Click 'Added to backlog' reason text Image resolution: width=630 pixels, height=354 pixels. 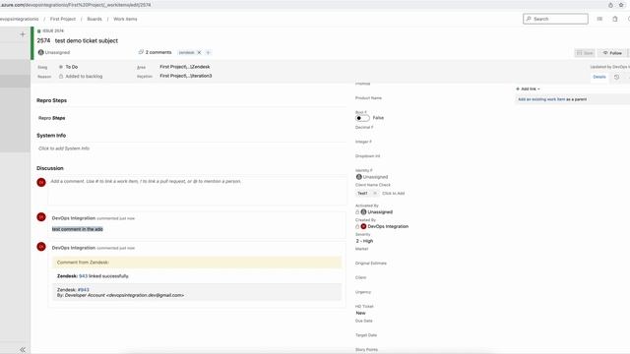coord(84,77)
